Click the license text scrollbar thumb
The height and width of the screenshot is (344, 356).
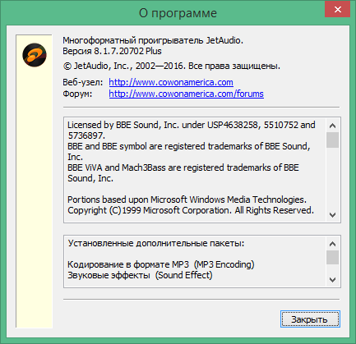point(332,140)
